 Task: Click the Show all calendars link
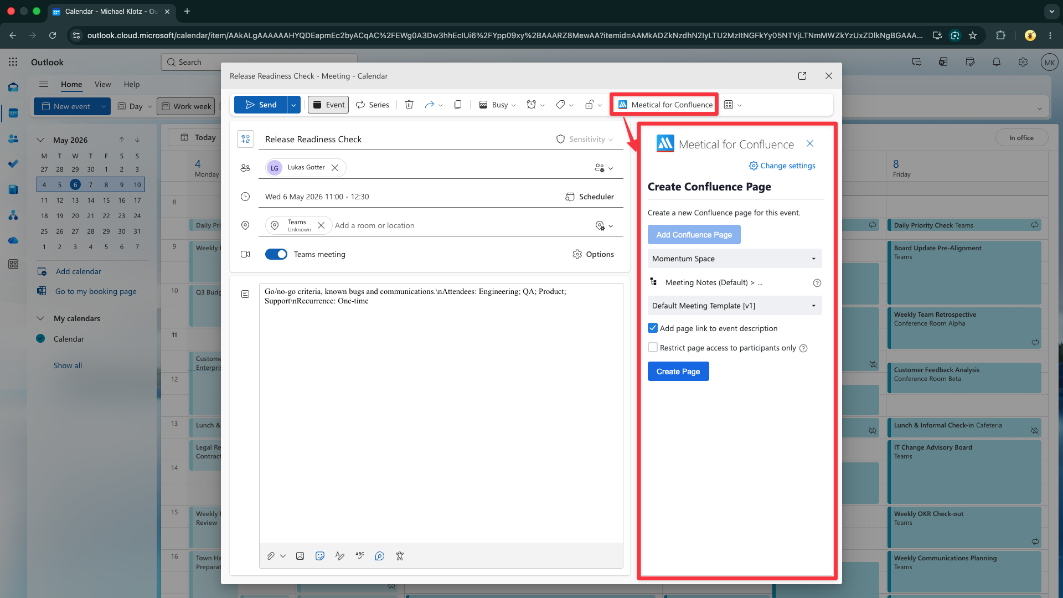click(68, 365)
